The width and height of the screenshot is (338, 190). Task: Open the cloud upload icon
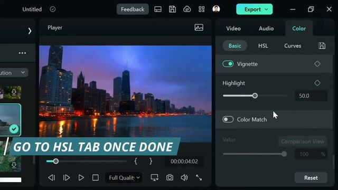coord(187,9)
